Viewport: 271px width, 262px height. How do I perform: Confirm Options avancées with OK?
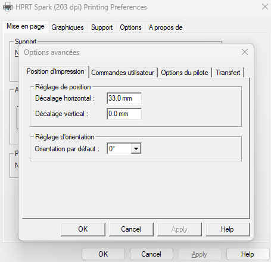[x=83, y=229]
